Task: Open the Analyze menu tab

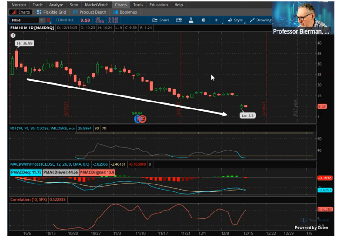Action: 56,4
